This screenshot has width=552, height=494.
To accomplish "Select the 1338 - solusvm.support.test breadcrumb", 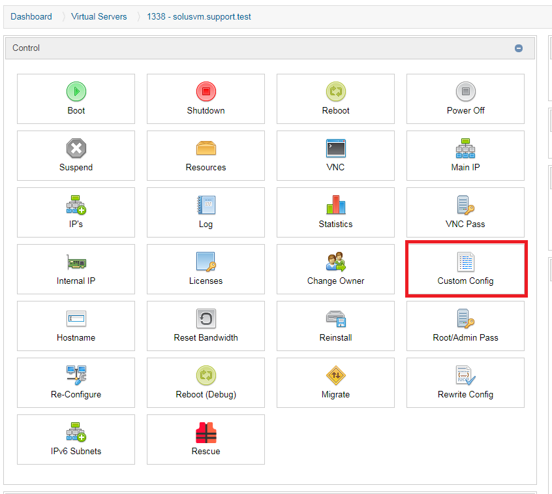I will pos(199,17).
